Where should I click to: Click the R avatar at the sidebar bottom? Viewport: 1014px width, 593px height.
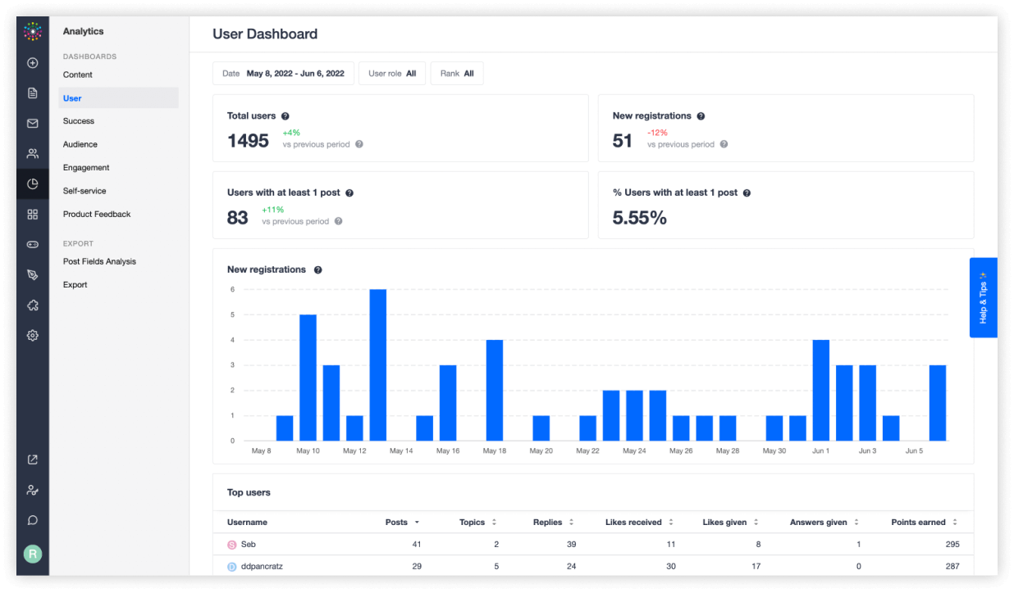[x=33, y=554]
